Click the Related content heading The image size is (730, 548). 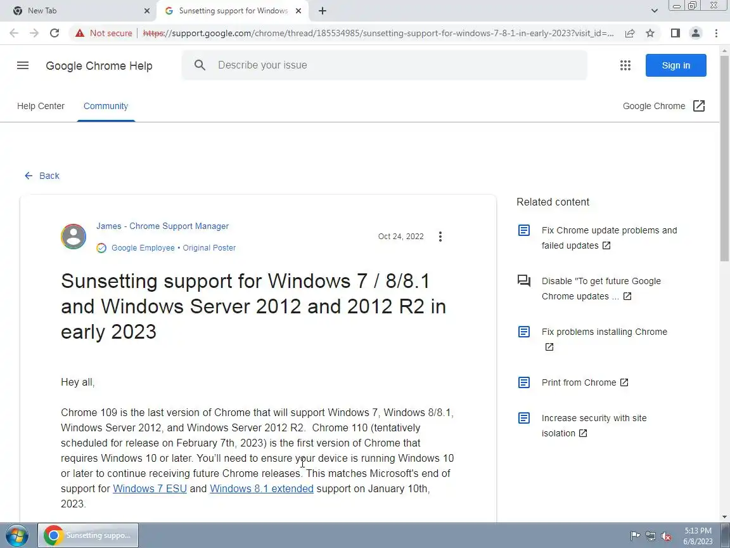pyautogui.click(x=553, y=202)
